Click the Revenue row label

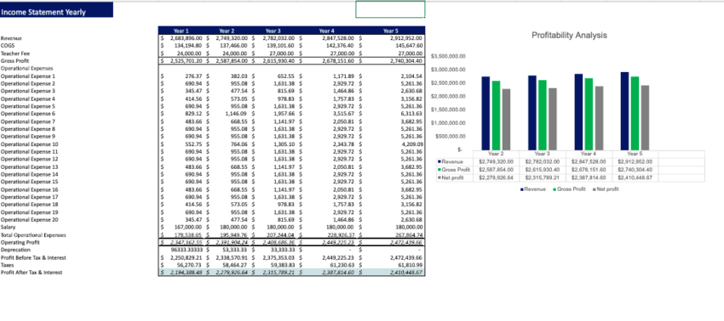click(11, 38)
